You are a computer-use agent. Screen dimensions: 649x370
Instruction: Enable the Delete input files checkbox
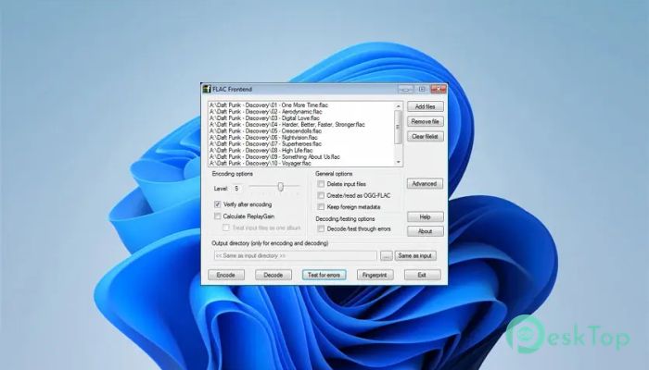[321, 184]
